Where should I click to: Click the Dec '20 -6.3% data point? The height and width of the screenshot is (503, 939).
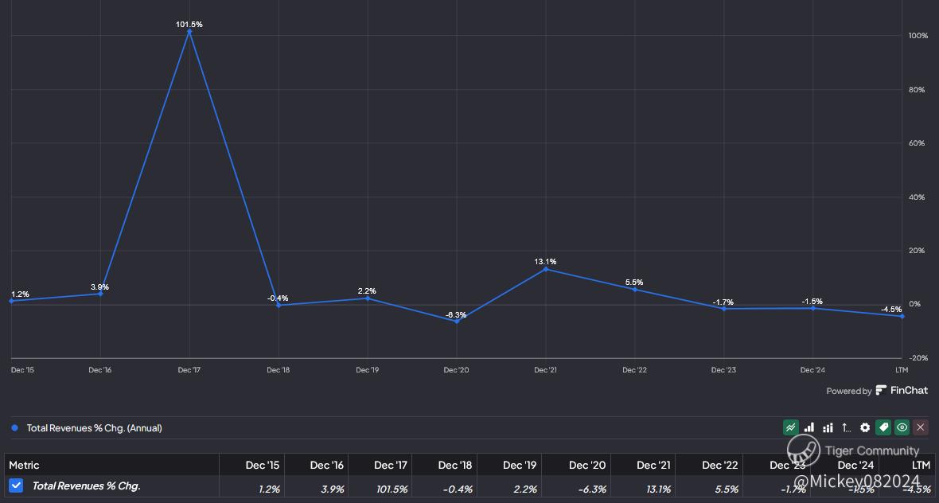click(x=456, y=322)
